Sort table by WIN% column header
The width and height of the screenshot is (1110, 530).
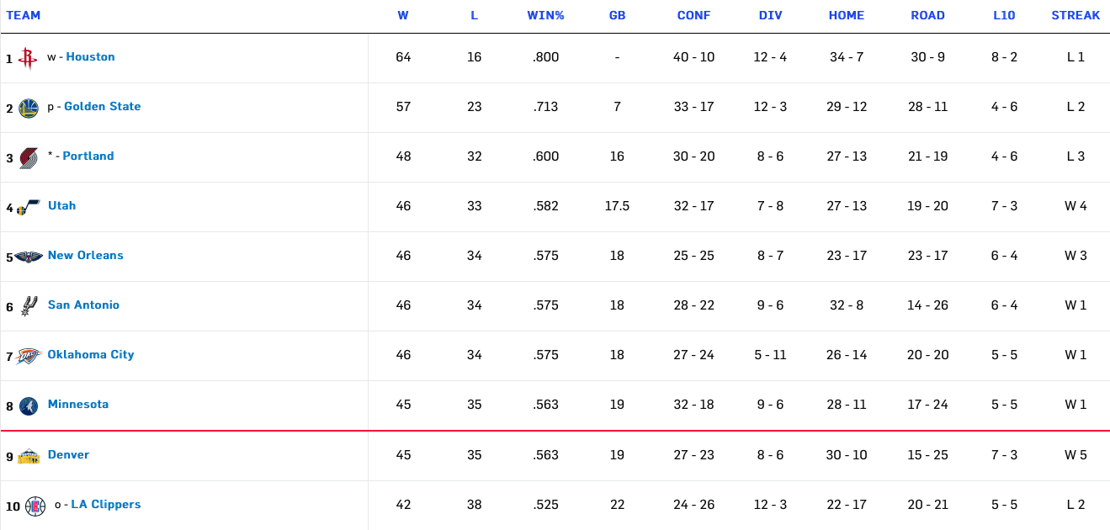(545, 16)
